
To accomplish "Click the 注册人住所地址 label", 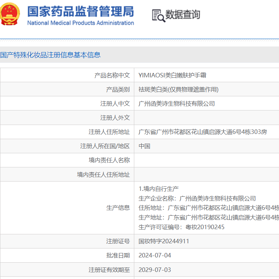I will [109, 132].
